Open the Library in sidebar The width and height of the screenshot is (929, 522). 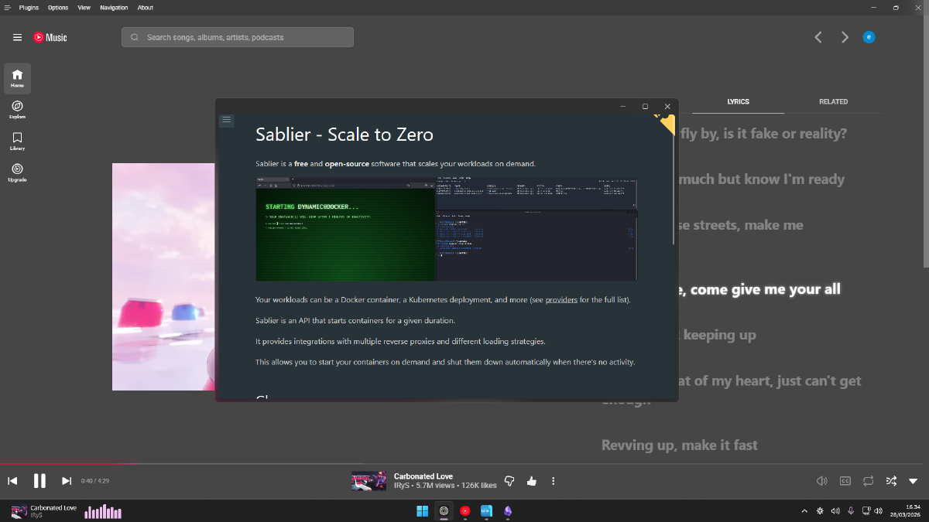click(17, 141)
